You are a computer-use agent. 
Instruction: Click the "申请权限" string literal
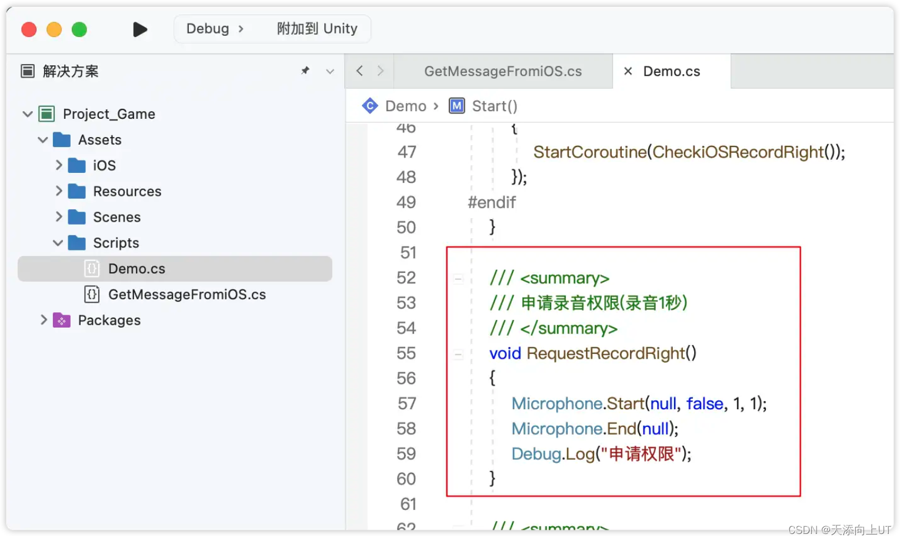tap(641, 454)
